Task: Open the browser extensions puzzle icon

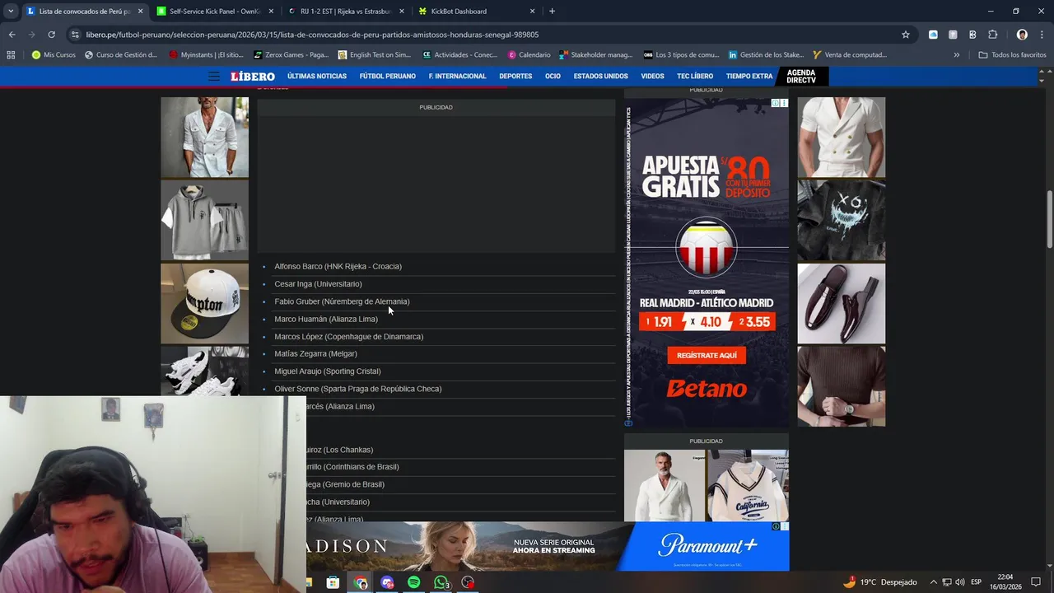Action: [x=992, y=35]
